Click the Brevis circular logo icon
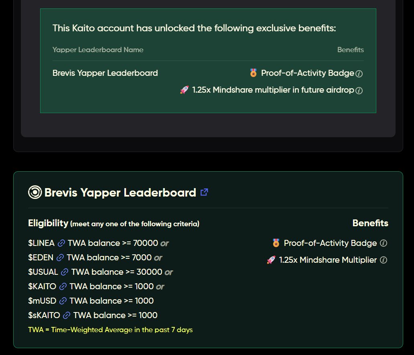Image resolution: width=414 pixels, height=355 pixels. tap(35, 193)
